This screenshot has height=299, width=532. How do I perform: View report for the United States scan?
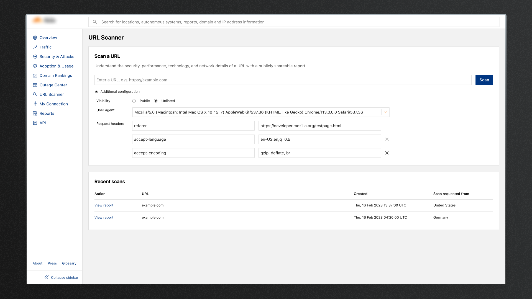tap(104, 205)
